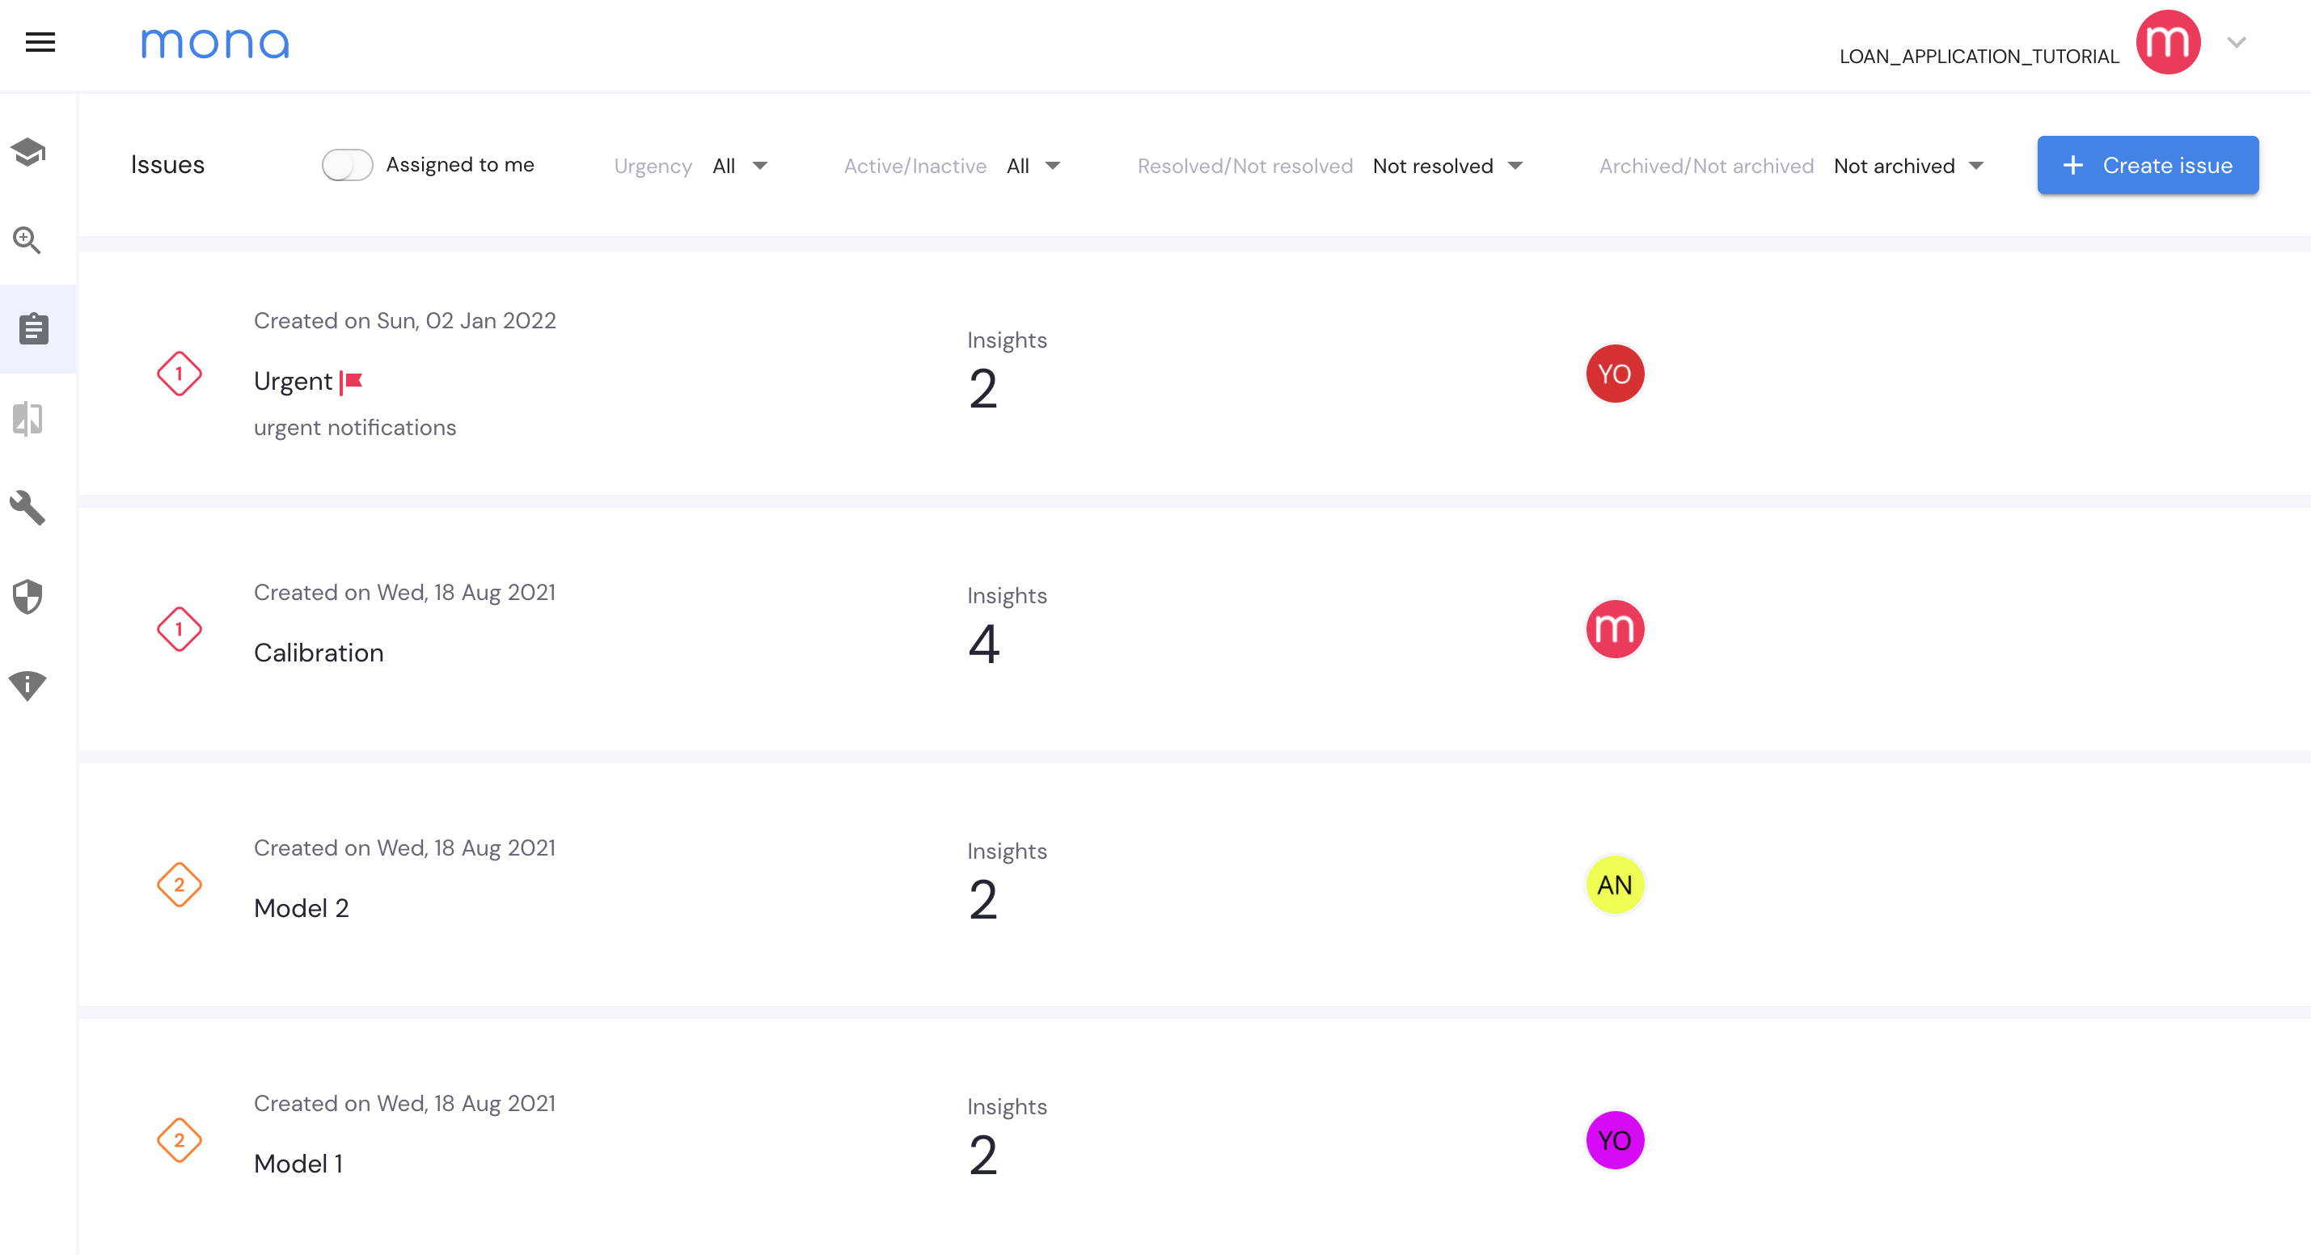The width and height of the screenshot is (2311, 1255).
Task: Click the mona logo
Action: (215, 43)
